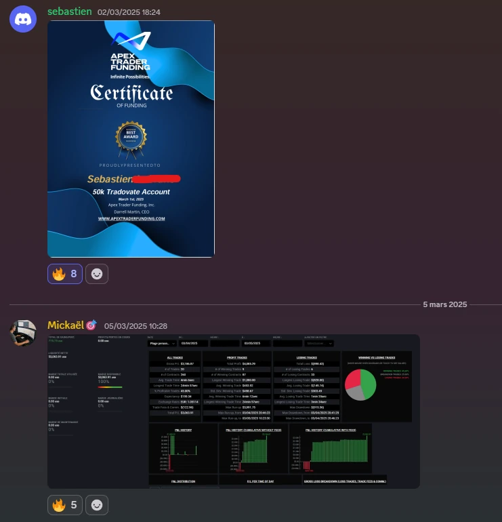Add a reaction to Mickaël's message

[97, 505]
